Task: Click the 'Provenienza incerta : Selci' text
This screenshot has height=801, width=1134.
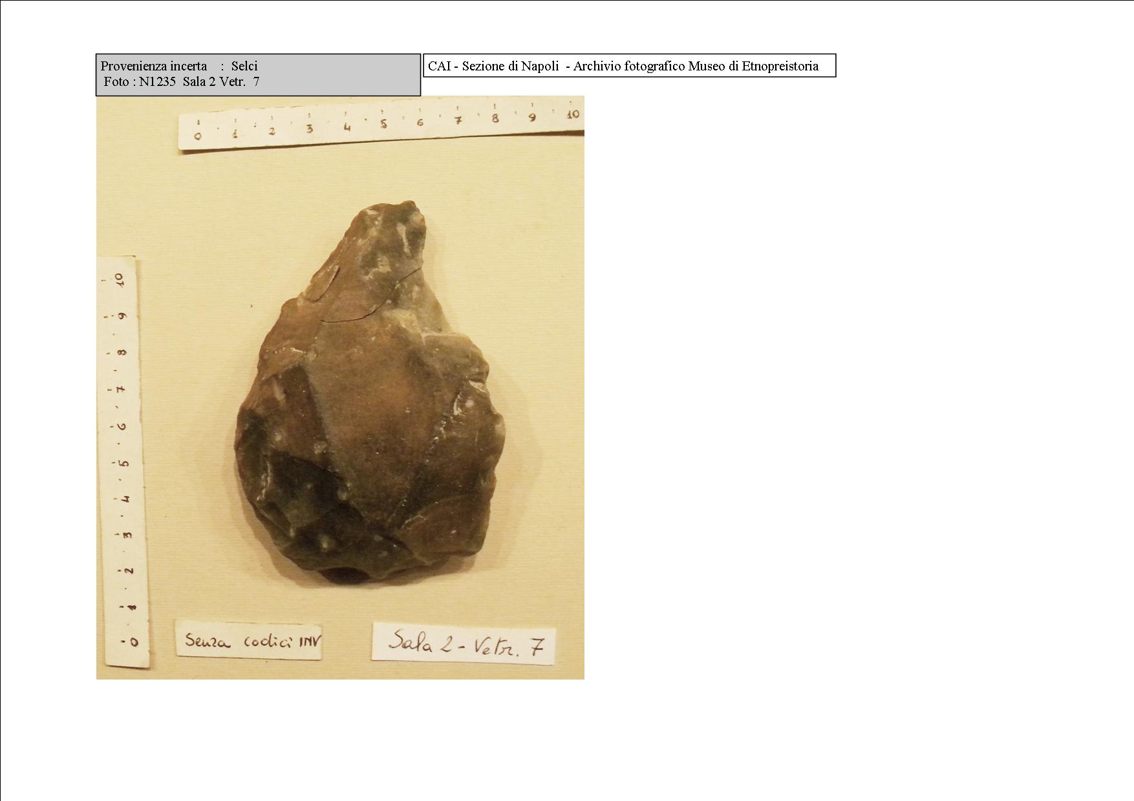Action: coord(179,66)
